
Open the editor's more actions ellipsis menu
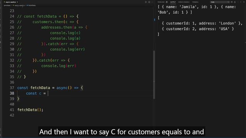[152, 2]
